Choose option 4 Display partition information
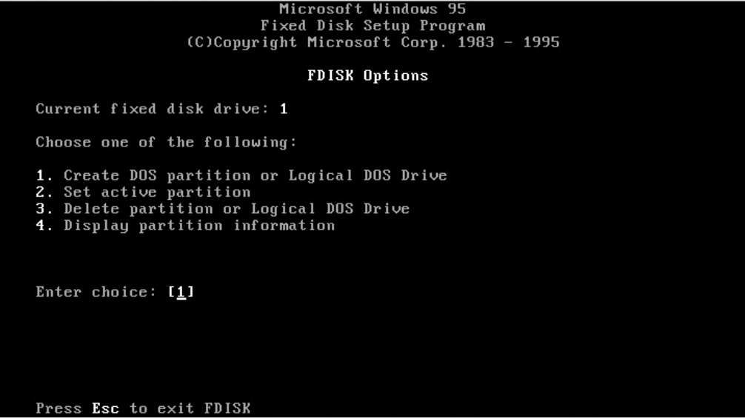This screenshot has width=745, height=418. pyautogui.click(x=185, y=226)
